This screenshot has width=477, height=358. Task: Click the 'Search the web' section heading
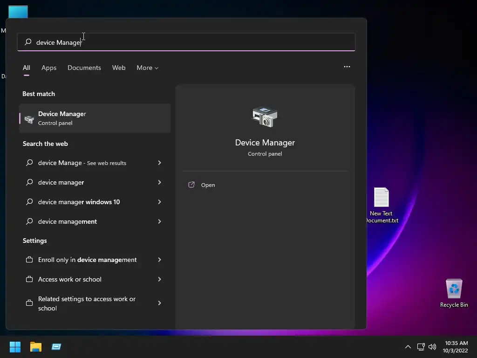(x=45, y=144)
